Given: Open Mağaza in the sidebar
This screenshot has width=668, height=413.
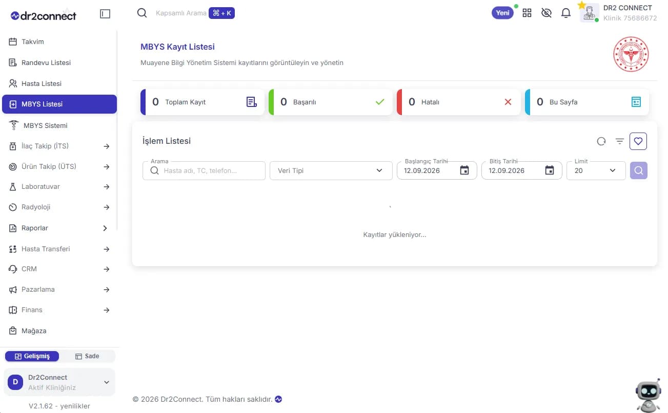Looking at the screenshot, I should pyautogui.click(x=59, y=331).
